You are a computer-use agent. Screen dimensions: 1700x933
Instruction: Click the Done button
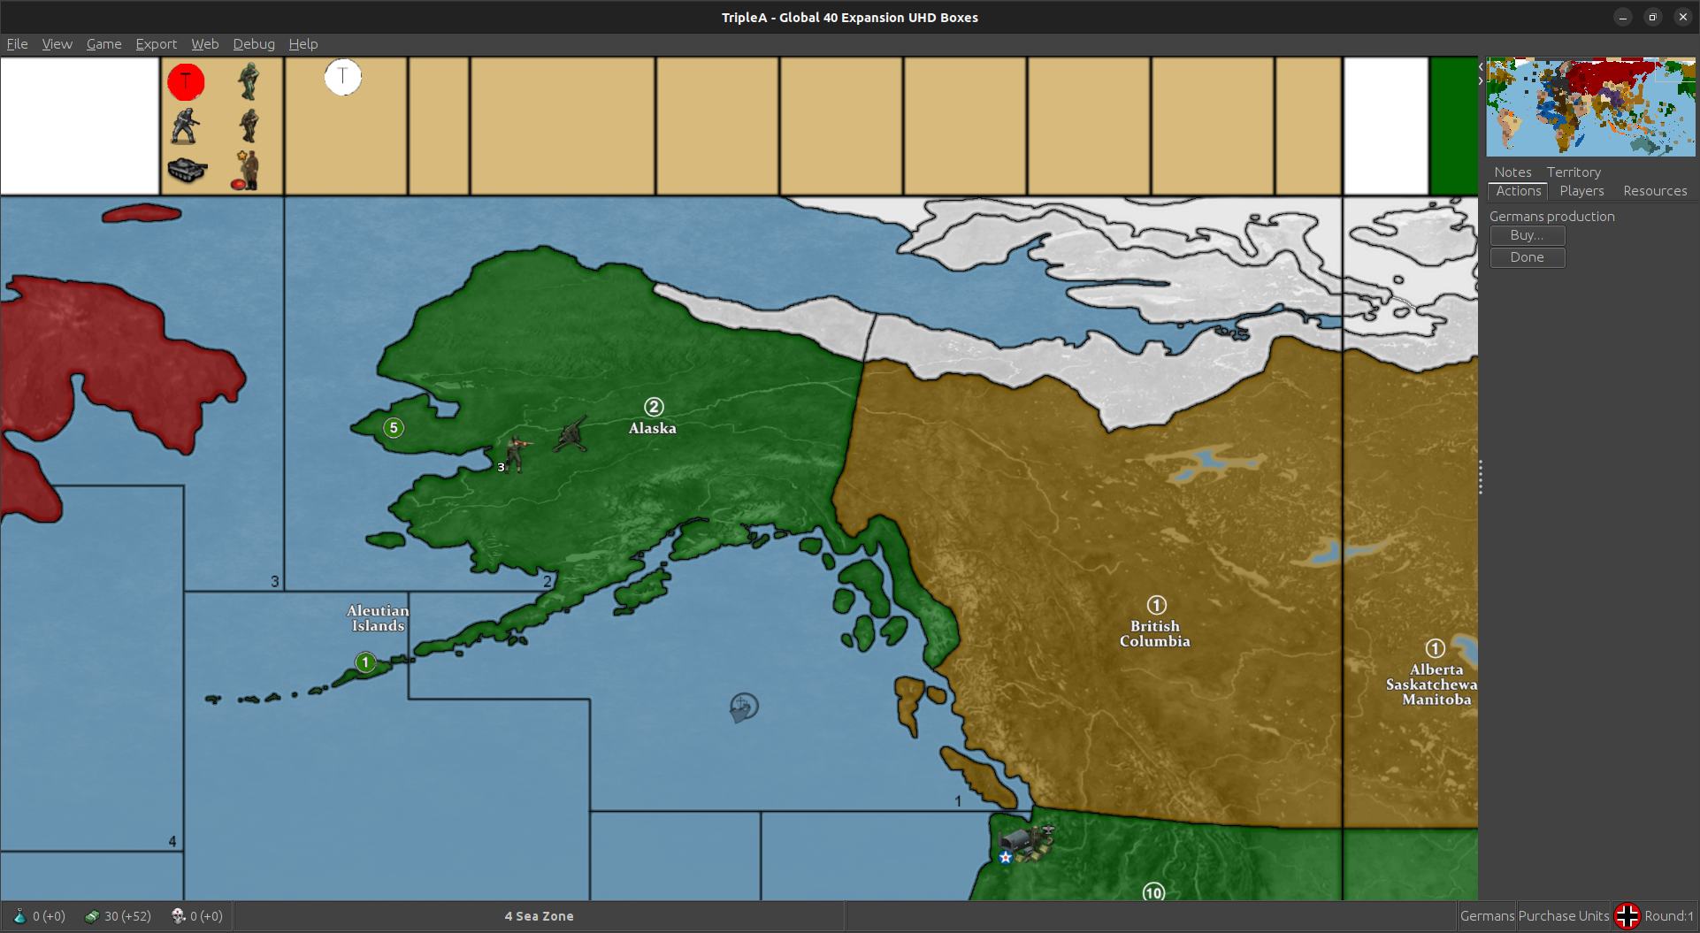[x=1528, y=257]
